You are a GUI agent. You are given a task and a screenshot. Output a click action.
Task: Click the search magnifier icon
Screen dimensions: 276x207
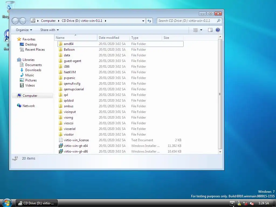pyautogui.click(x=219, y=20)
